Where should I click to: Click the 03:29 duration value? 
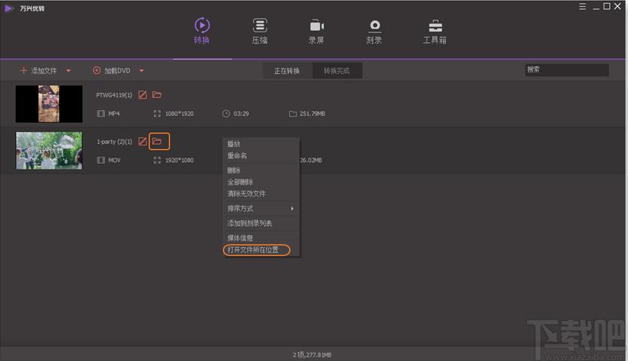241,114
